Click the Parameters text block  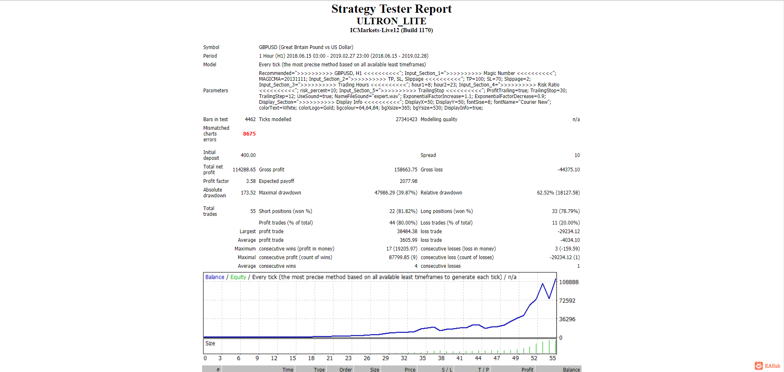413,91
